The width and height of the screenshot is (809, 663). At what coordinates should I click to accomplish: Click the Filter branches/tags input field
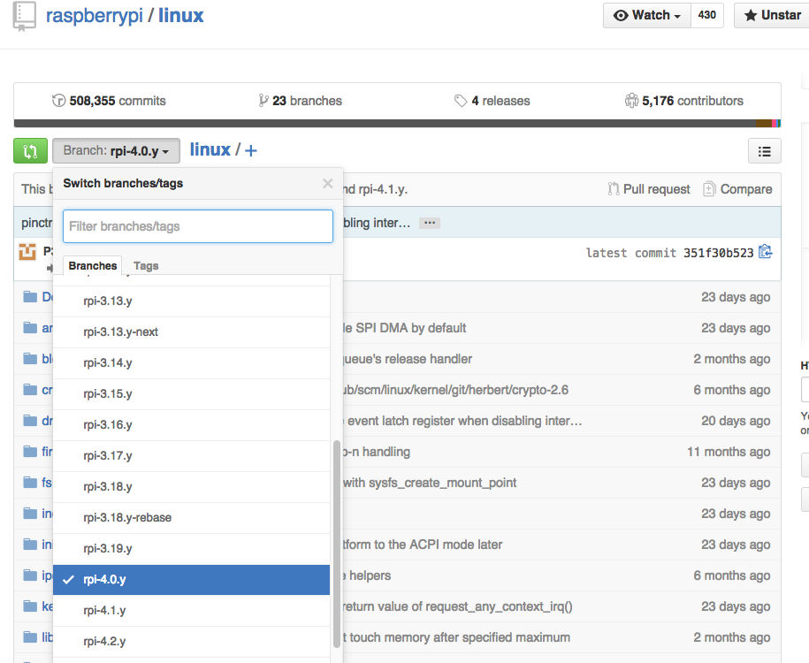pos(197,226)
